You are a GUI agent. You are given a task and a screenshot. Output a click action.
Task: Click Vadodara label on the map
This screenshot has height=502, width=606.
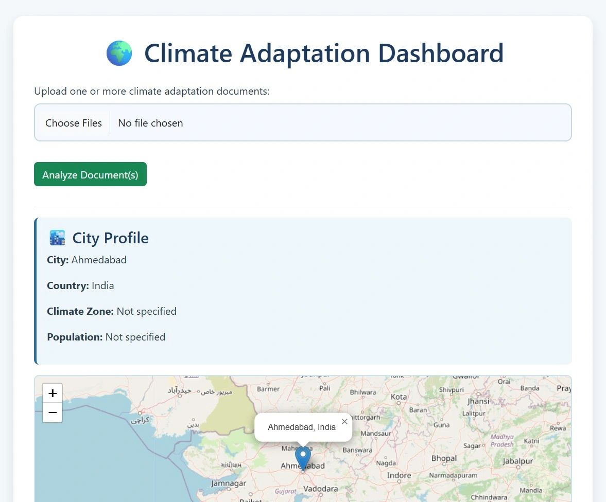320,489
